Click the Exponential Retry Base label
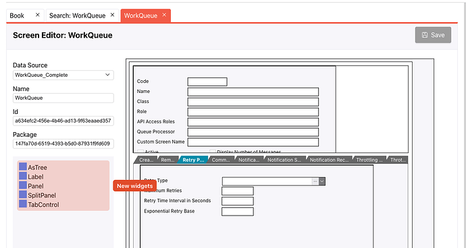Viewport: 466px width, 248px height. (x=170, y=211)
